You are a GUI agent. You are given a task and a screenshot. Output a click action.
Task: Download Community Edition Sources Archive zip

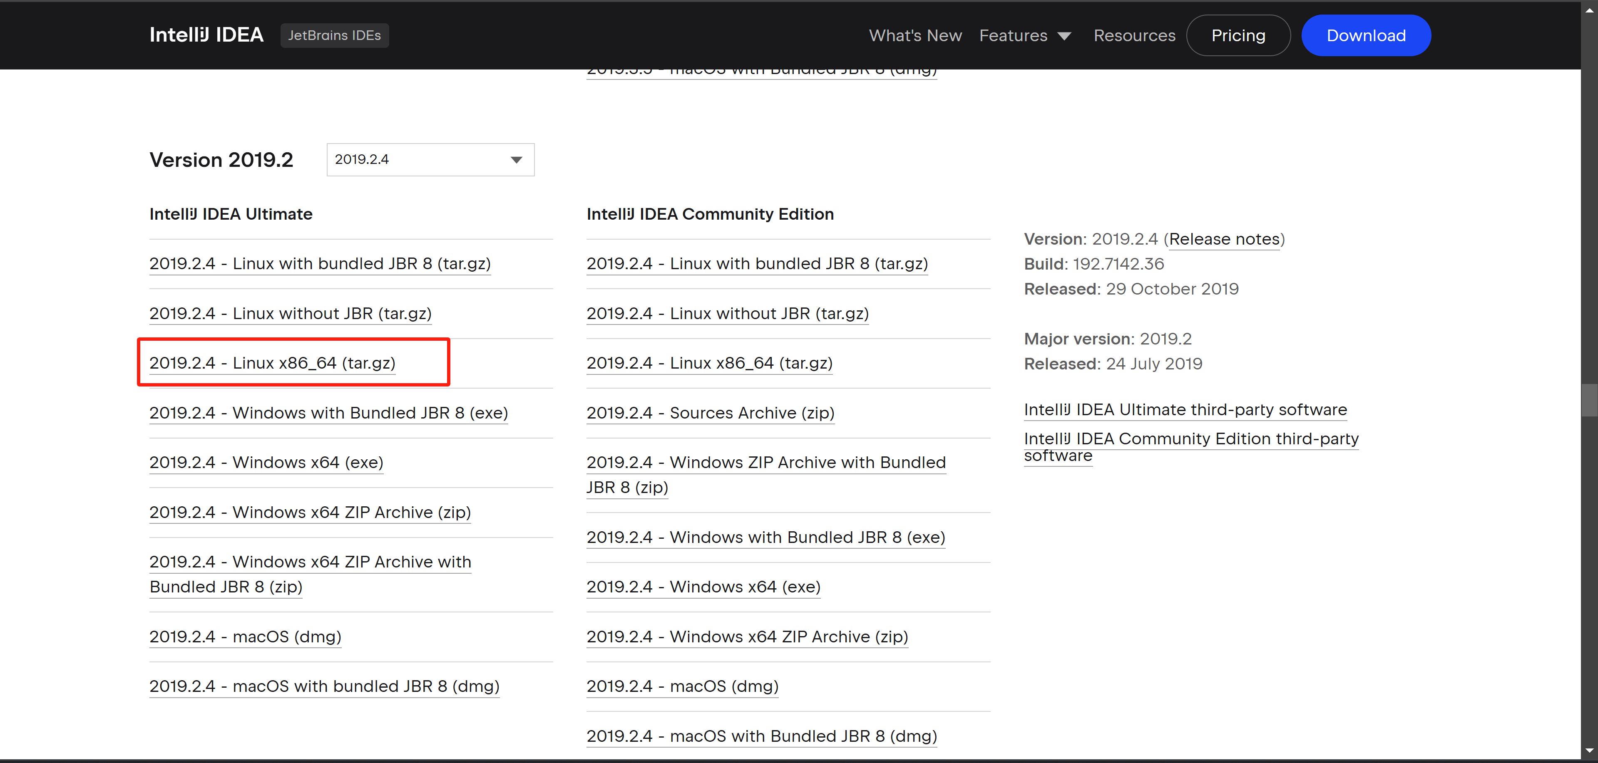click(x=710, y=413)
